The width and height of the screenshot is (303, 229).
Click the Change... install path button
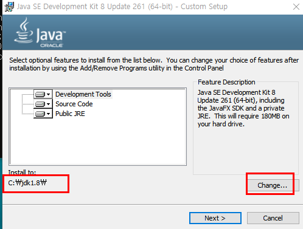[273, 185]
